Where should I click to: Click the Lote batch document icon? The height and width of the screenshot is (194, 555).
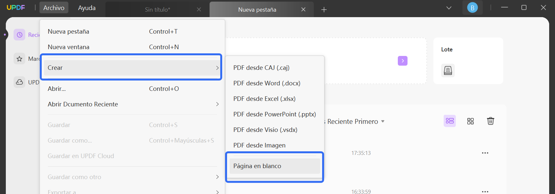point(448,70)
